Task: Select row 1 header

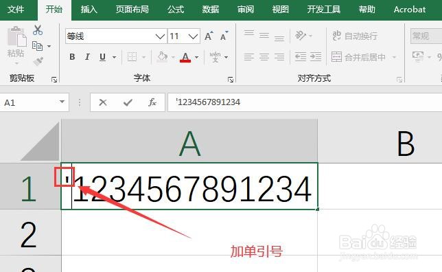Action: click(x=30, y=186)
